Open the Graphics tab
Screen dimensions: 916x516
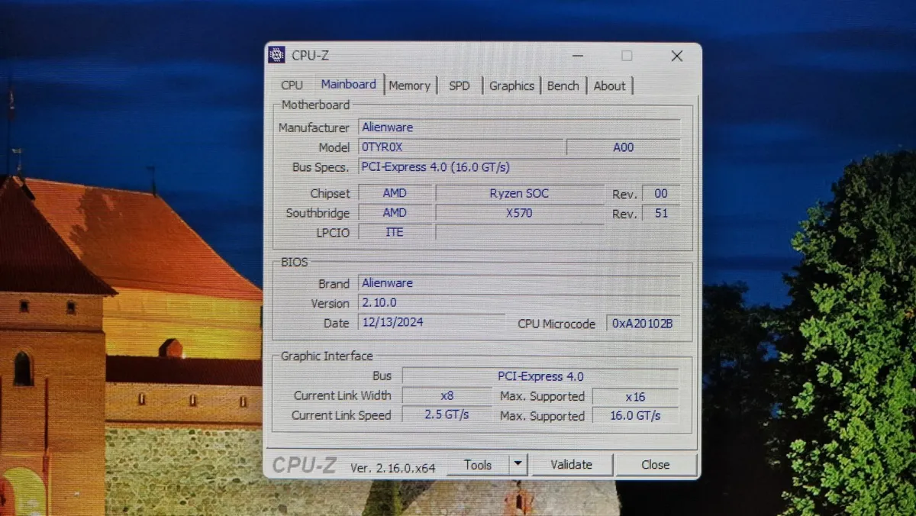tap(511, 85)
